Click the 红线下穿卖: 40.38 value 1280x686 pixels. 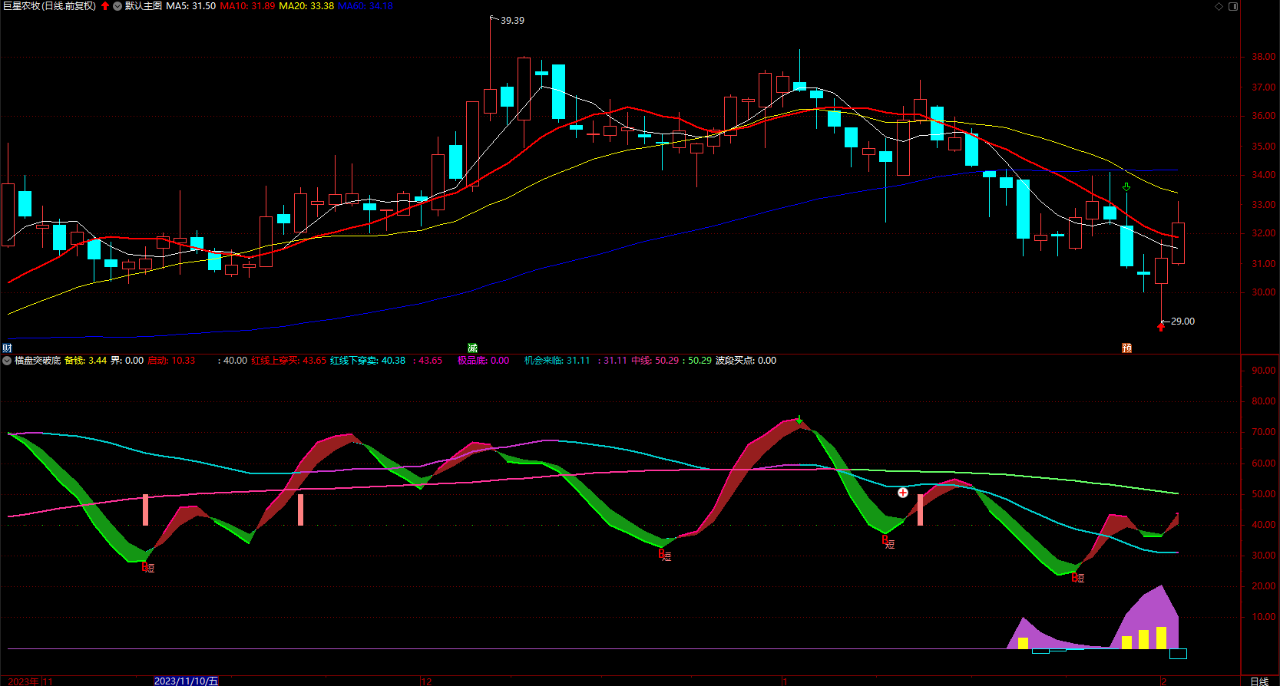click(368, 361)
